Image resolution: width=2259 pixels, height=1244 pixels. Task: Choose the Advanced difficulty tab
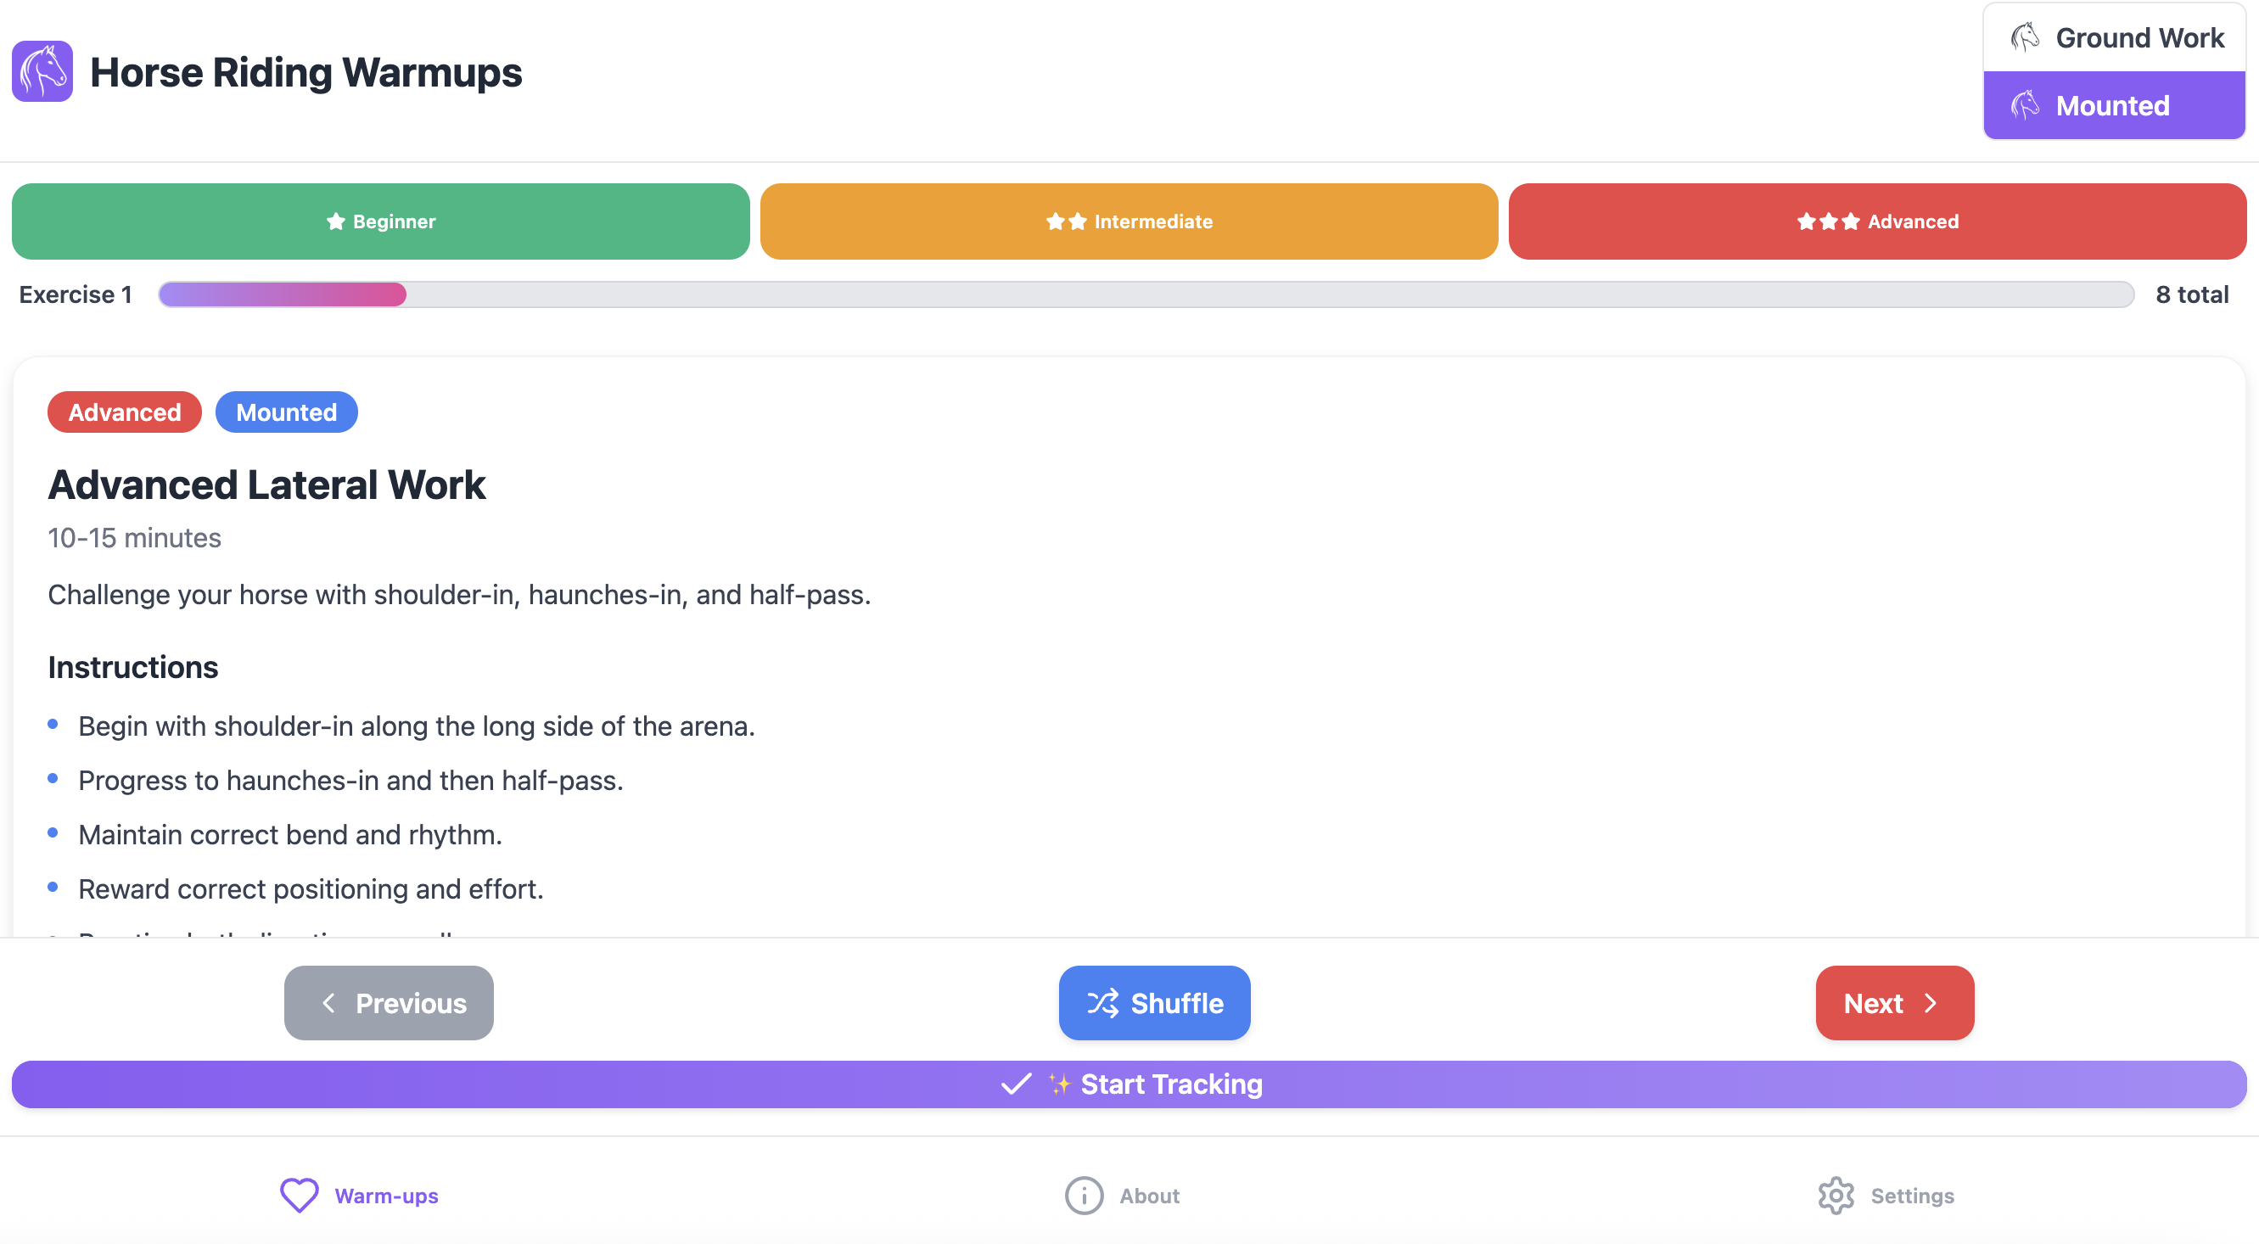click(1876, 221)
